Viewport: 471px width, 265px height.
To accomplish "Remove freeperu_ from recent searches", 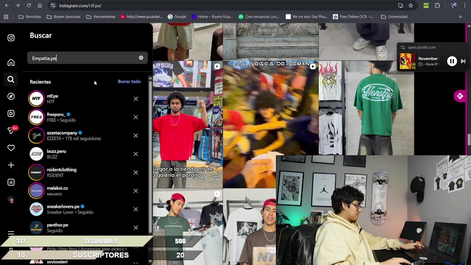I will (136, 117).
